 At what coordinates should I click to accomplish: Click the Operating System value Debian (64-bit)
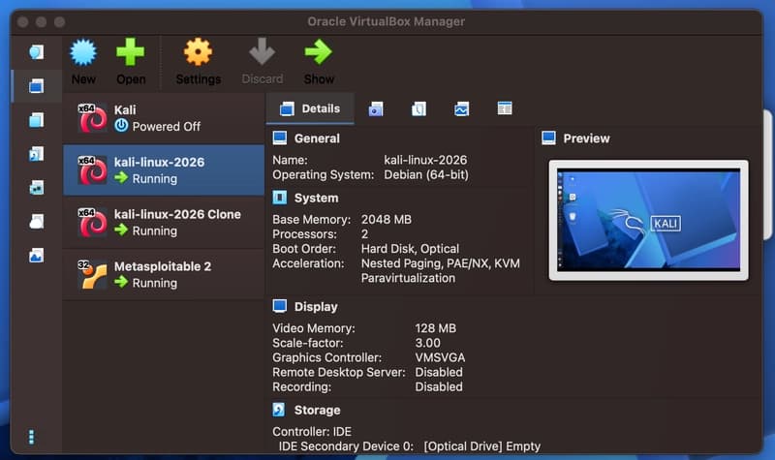[426, 175]
